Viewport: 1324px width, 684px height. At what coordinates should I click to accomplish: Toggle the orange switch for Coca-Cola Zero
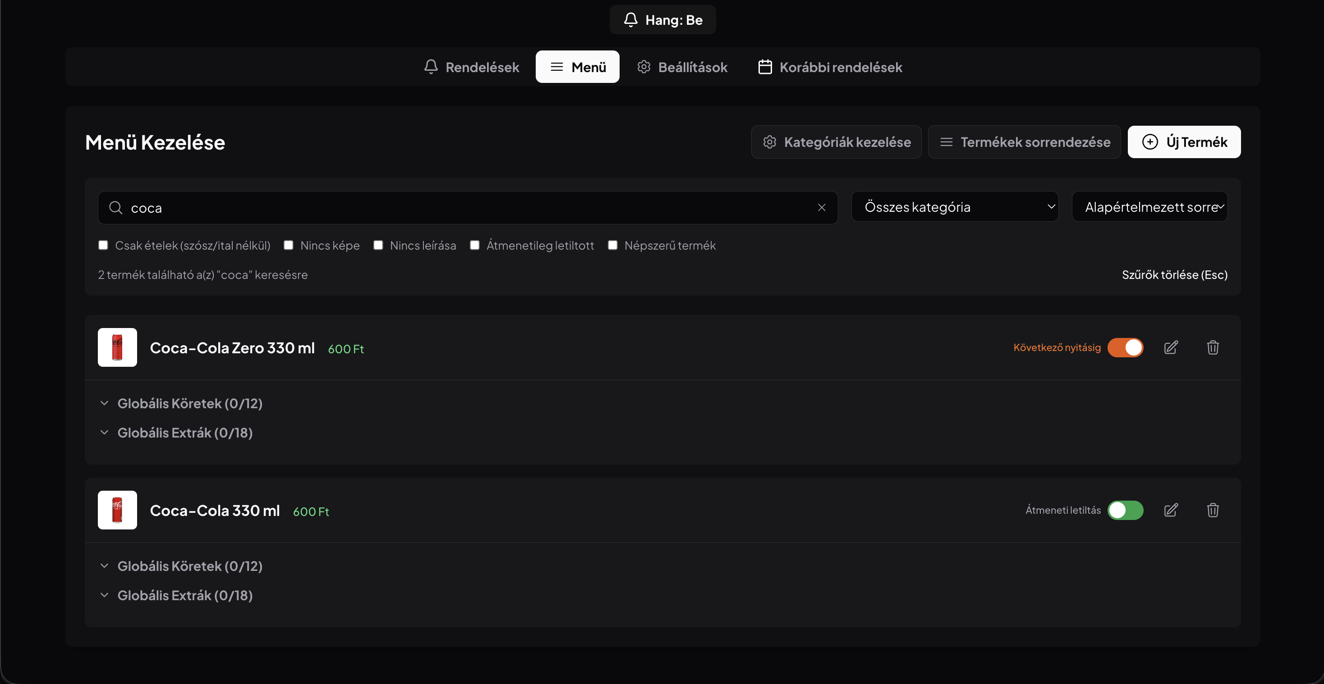coord(1125,348)
